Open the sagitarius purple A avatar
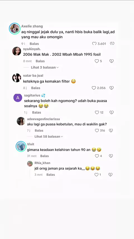The height and width of the screenshot is (239, 134). pos(18,98)
